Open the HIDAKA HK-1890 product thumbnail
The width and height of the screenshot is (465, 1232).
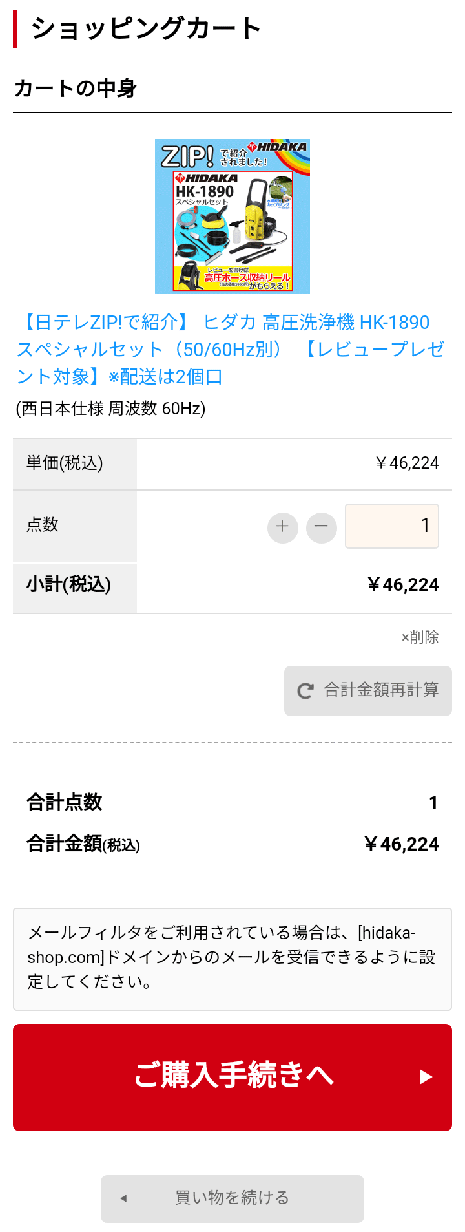point(232,217)
